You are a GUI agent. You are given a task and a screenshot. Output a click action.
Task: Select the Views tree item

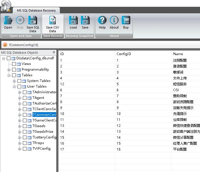tap(26, 64)
